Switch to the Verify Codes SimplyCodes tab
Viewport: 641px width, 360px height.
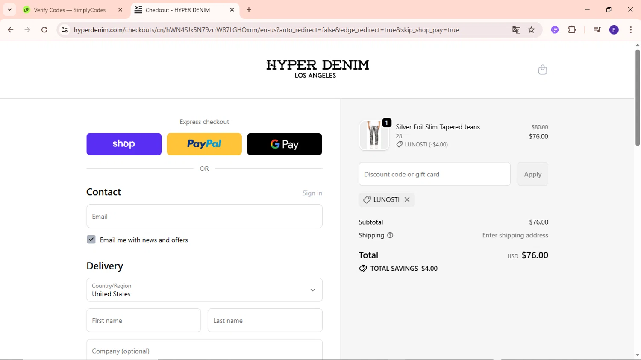pyautogui.click(x=70, y=9)
